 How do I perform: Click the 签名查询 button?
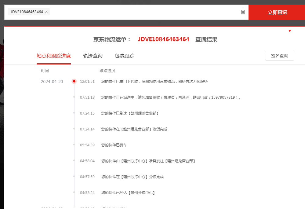coord(280,56)
